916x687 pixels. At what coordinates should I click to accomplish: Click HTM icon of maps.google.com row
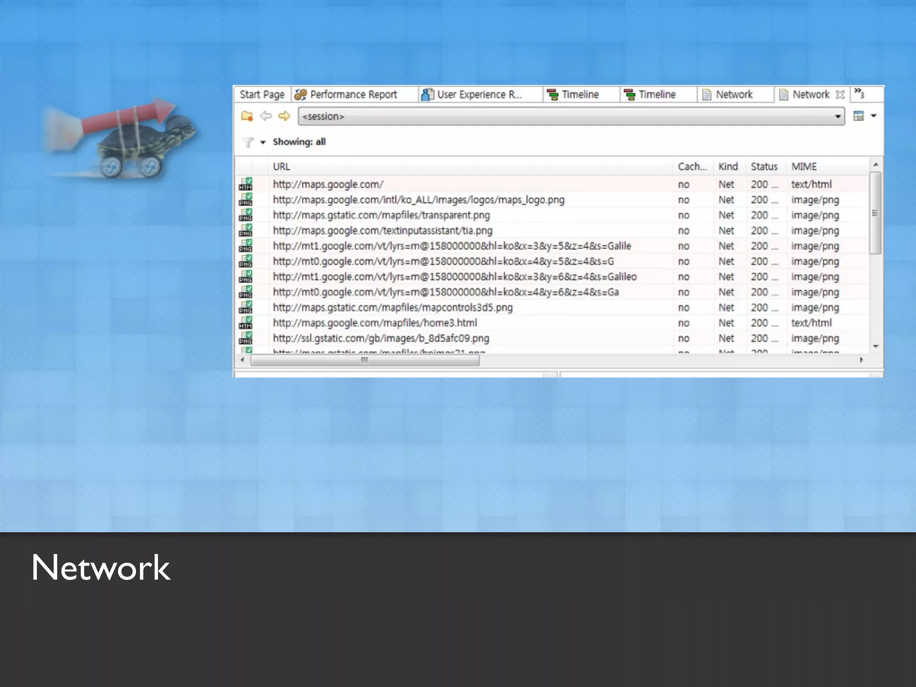[246, 184]
